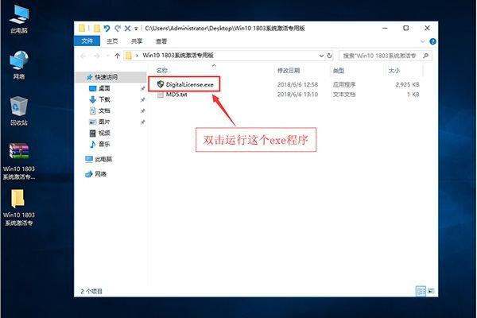477x318 pixels.
Task: Open 下载 Downloads in sidebar
Action: [104, 99]
